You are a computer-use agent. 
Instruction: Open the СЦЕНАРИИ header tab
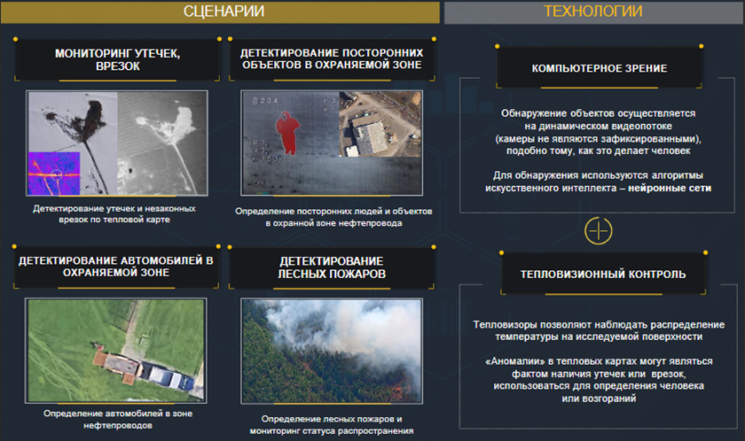click(222, 12)
